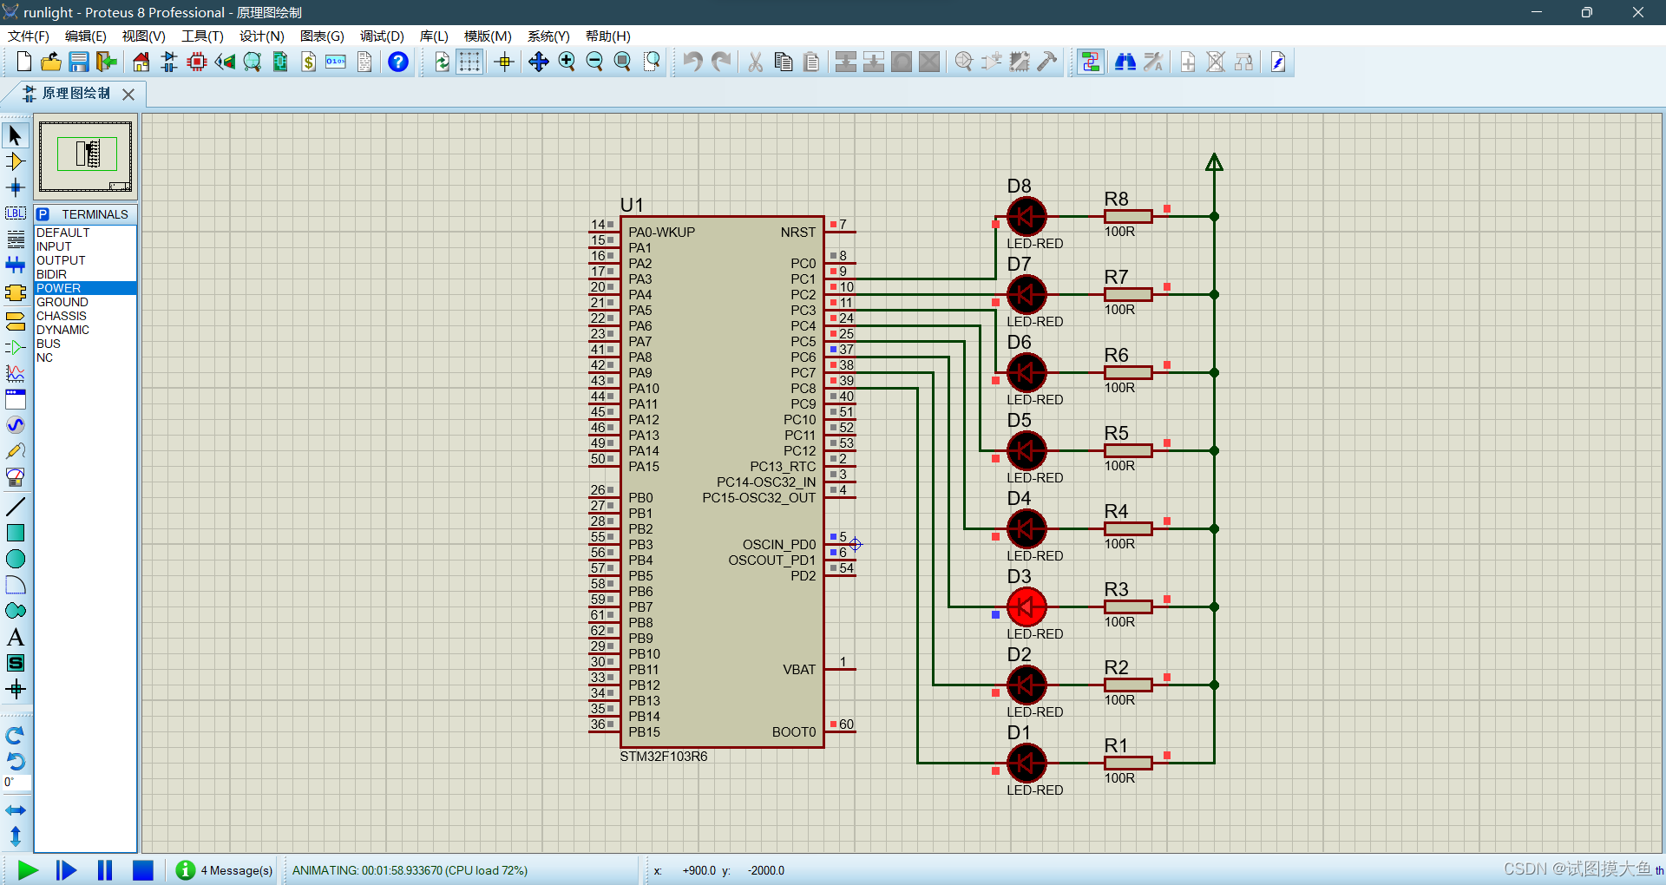
Task: Toggle the grid display
Action: point(469,62)
